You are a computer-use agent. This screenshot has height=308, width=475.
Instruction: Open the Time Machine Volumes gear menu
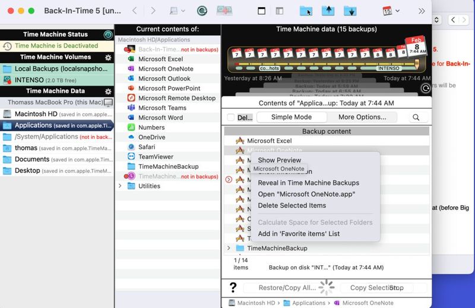[108, 57]
